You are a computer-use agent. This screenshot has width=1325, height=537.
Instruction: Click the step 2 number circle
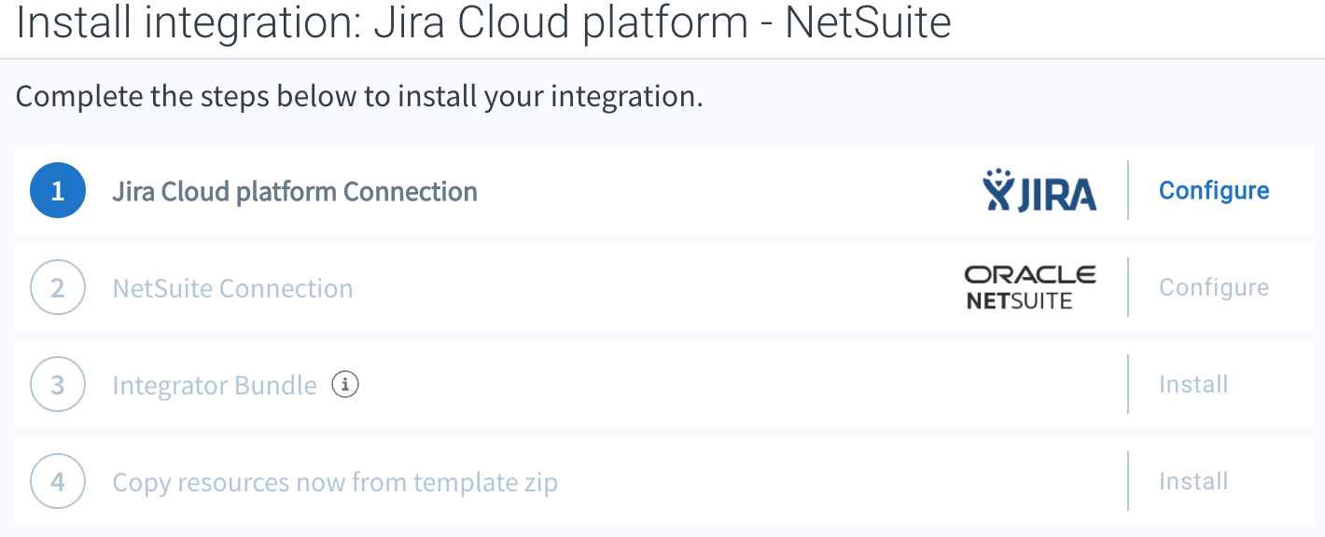(58, 287)
